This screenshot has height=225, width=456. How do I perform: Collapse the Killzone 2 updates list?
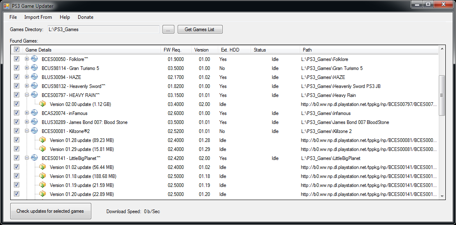27,131
